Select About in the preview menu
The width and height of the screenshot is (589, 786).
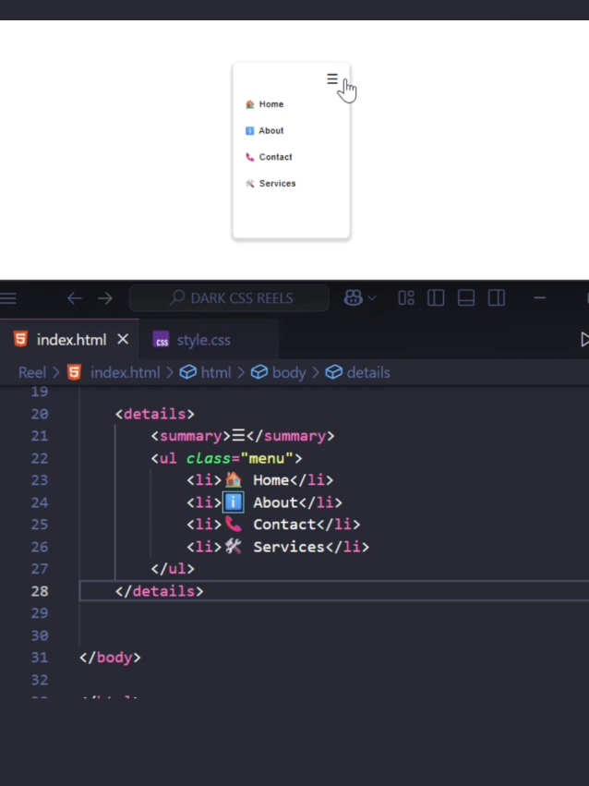point(264,131)
